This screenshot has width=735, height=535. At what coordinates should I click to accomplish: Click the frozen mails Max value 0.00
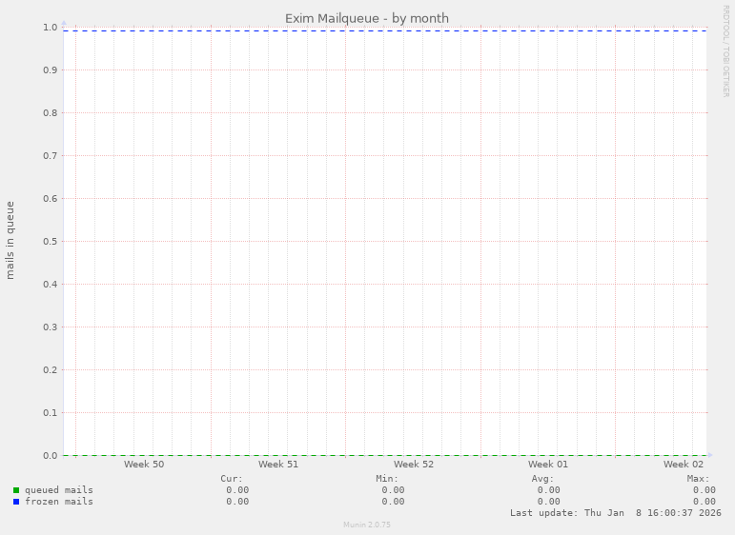pos(704,502)
